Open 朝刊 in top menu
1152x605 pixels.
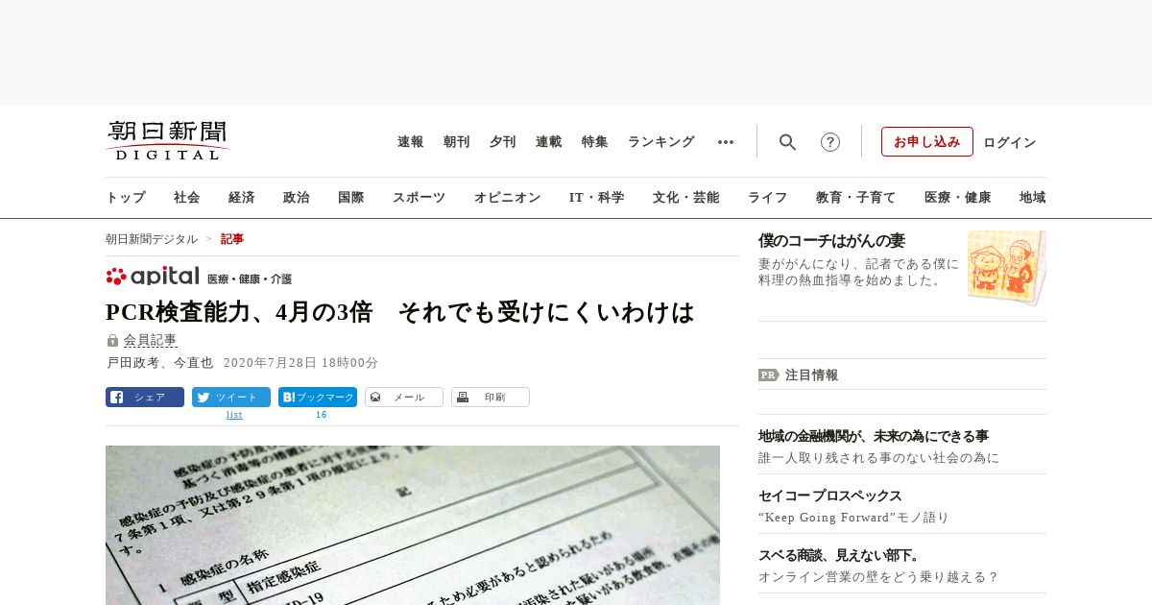pyautogui.click(x=457, y=142)
